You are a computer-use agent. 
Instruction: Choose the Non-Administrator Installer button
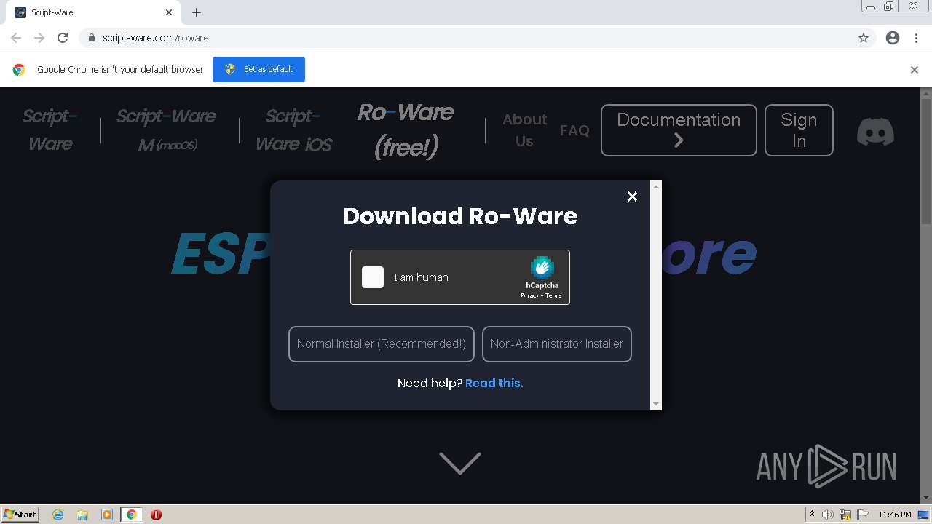pyautogui.click(x=557, y=344)
